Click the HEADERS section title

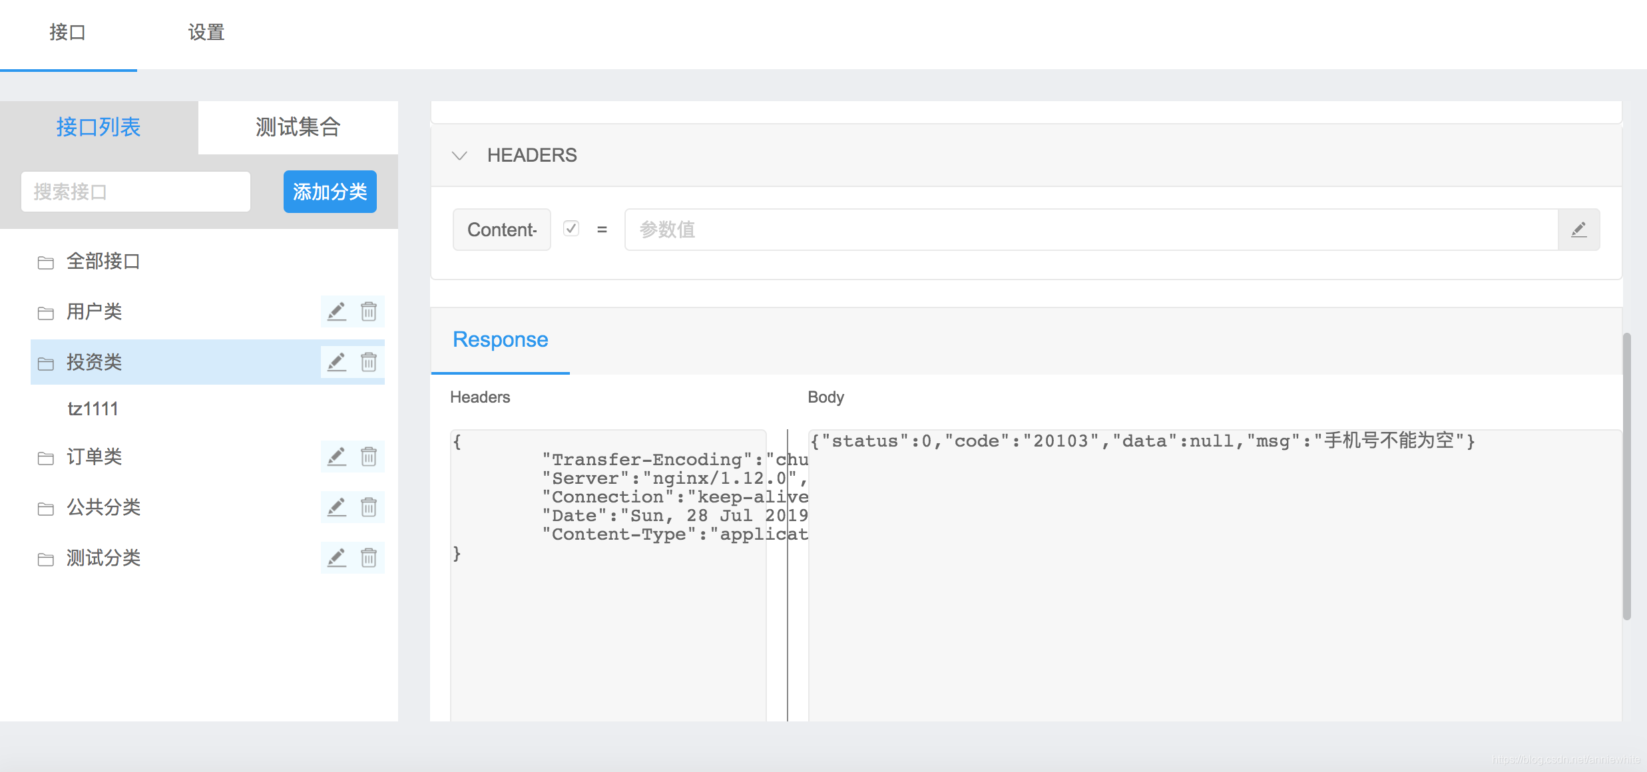532,156
